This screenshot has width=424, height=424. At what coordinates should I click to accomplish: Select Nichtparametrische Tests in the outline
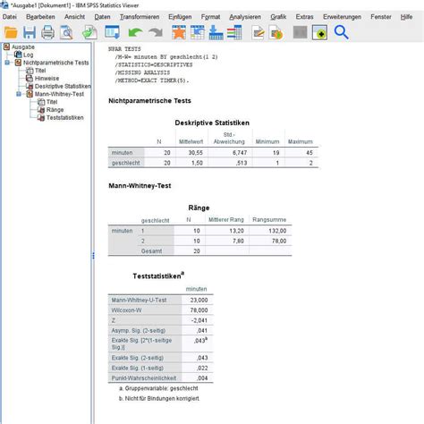coord(55,63)
